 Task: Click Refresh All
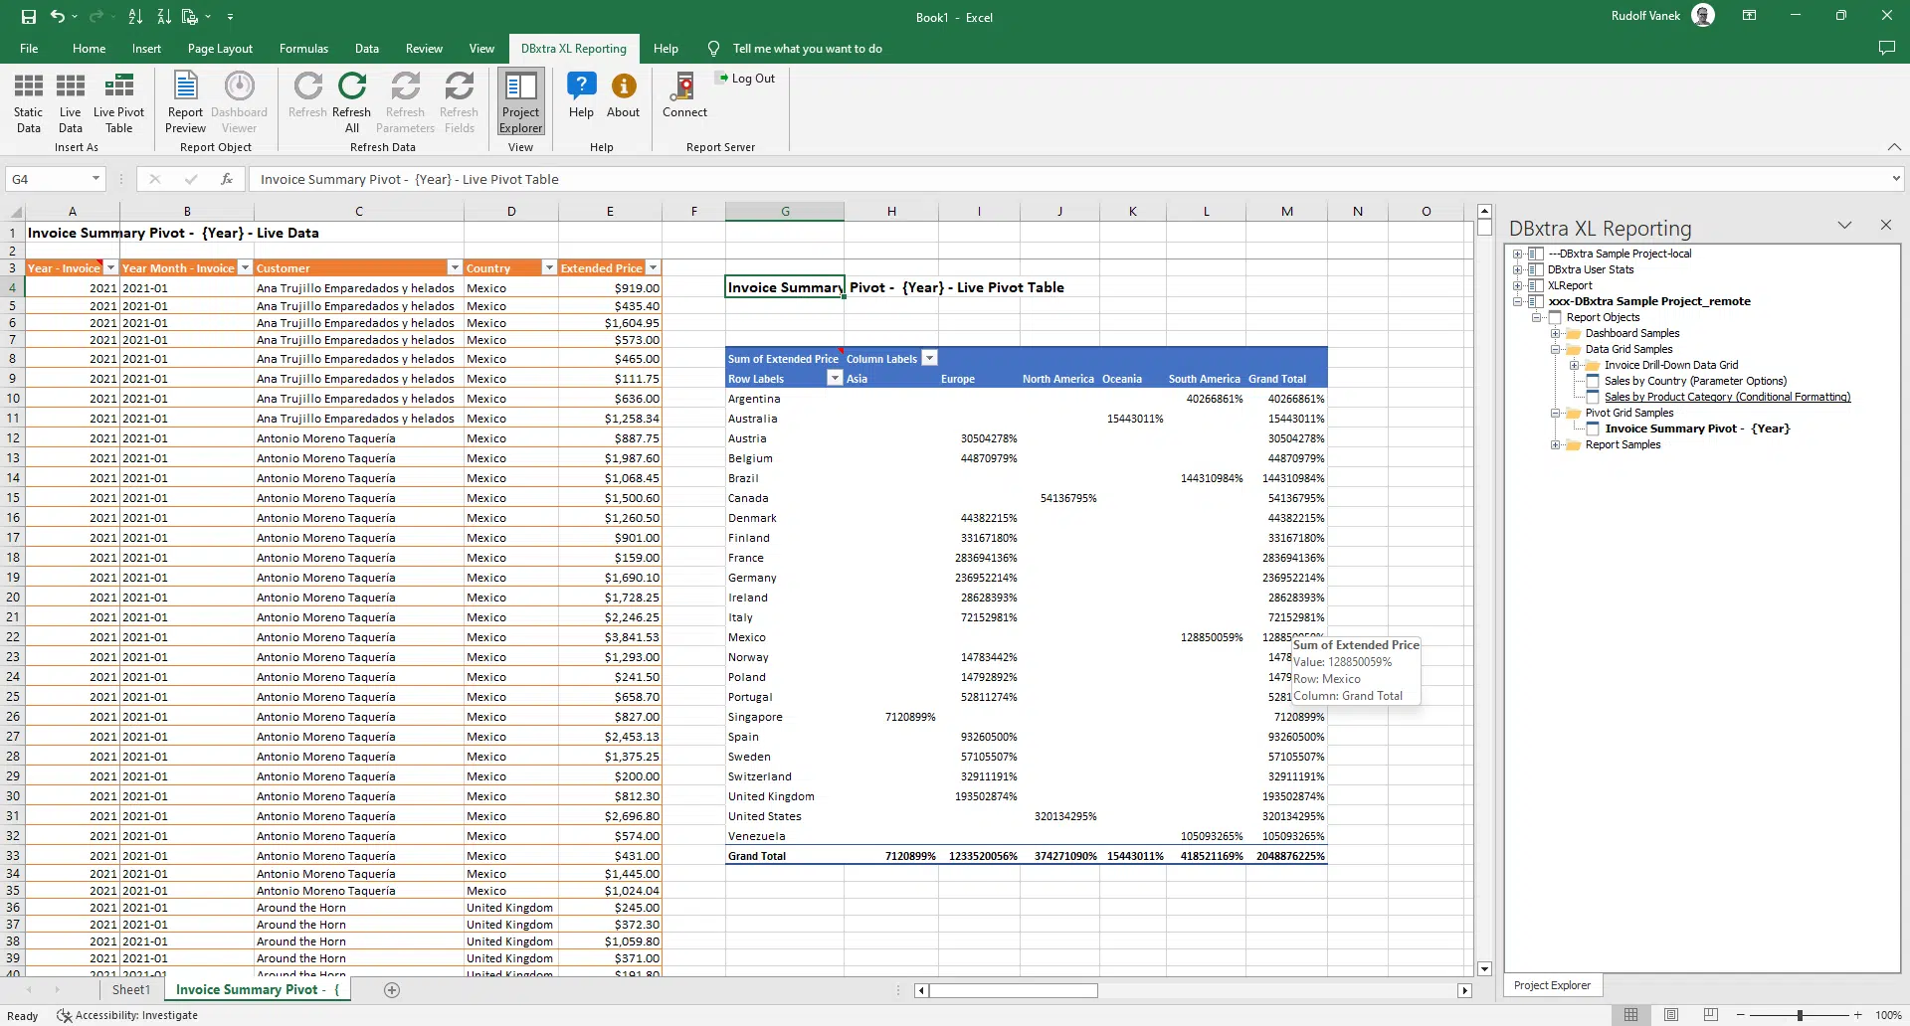352,102
